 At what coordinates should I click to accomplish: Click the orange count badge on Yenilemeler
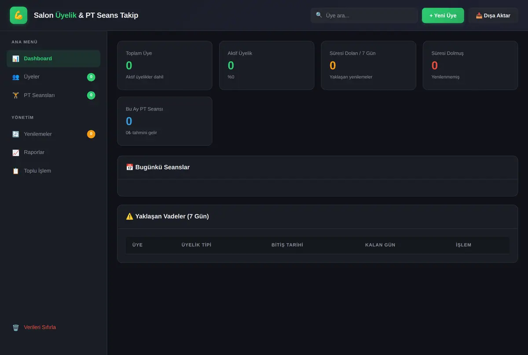91,134
